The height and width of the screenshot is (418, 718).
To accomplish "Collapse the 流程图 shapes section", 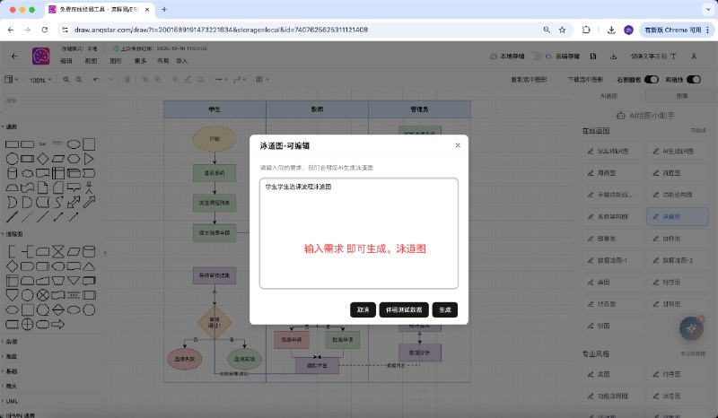I will (x=13, y=234).
